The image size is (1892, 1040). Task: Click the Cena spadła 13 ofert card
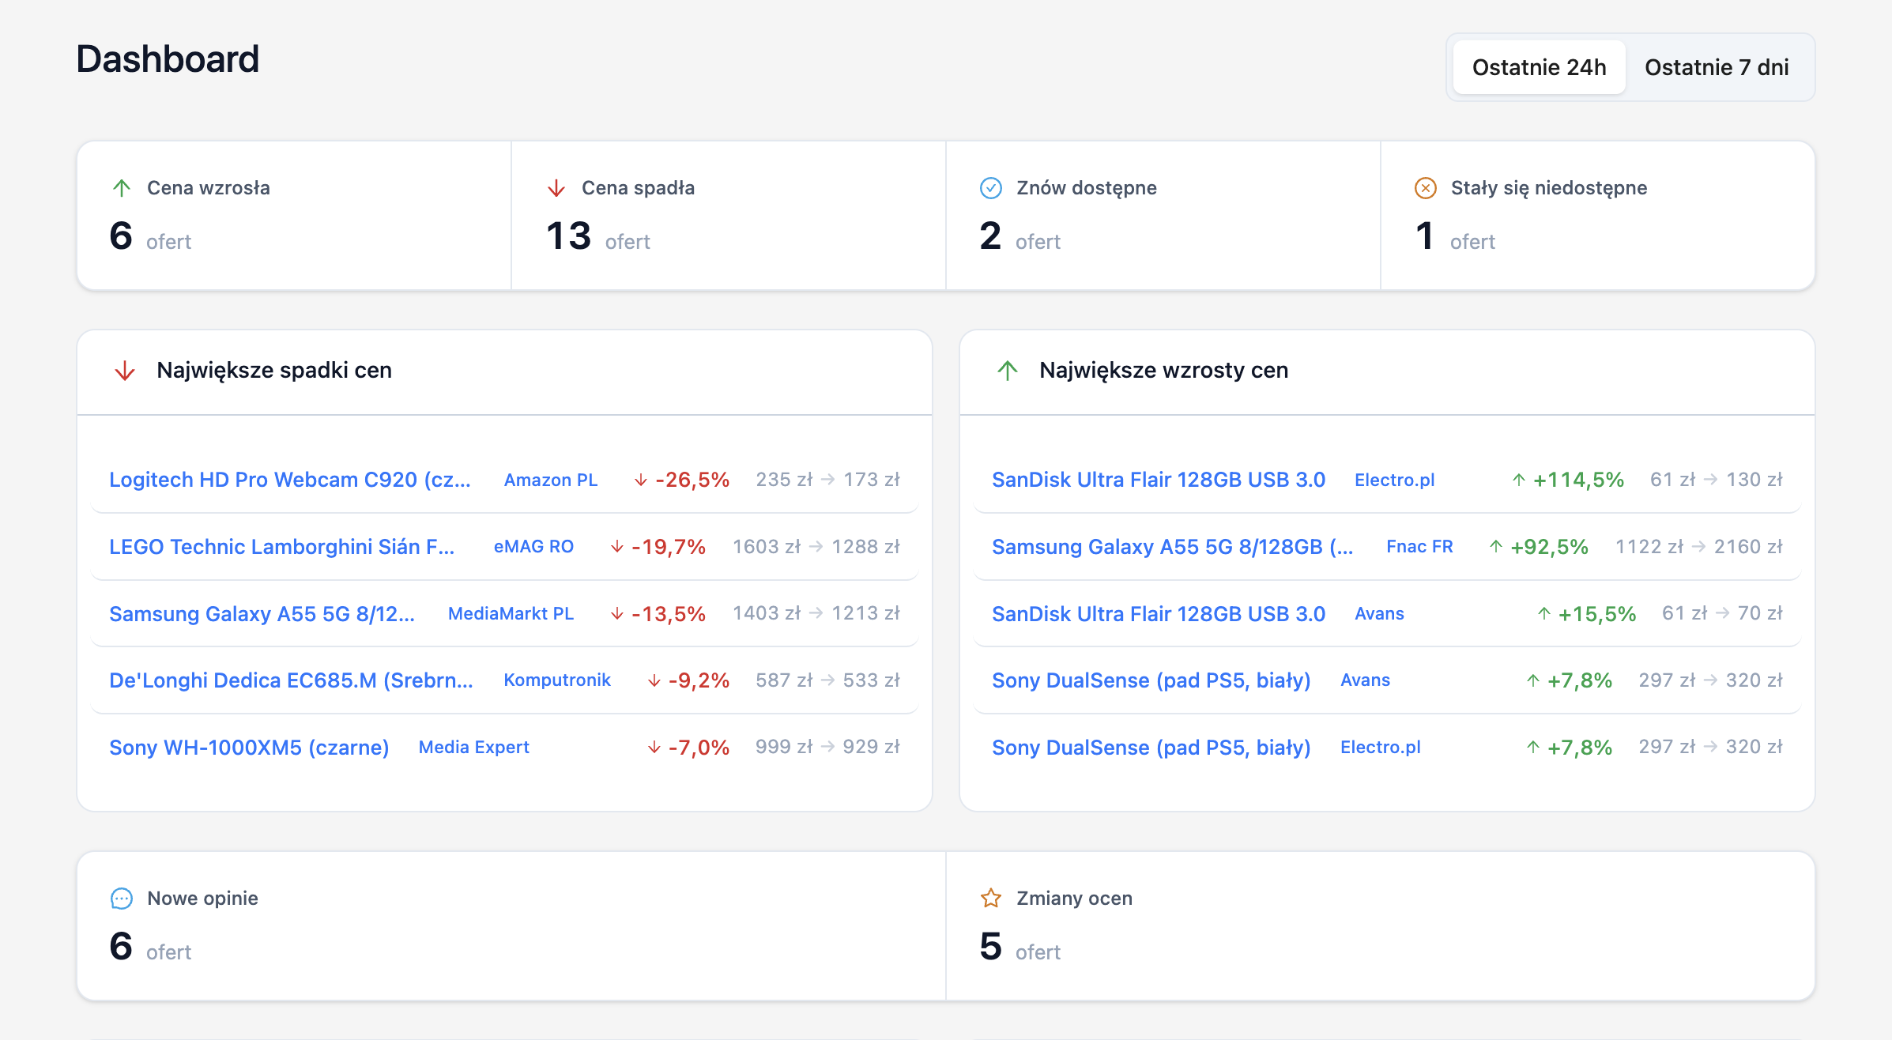pyautogui.click(x=728, y=216)
